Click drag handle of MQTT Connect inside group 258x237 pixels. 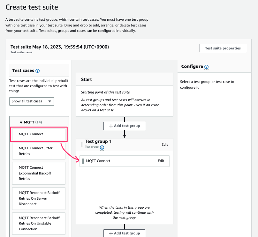83,161
